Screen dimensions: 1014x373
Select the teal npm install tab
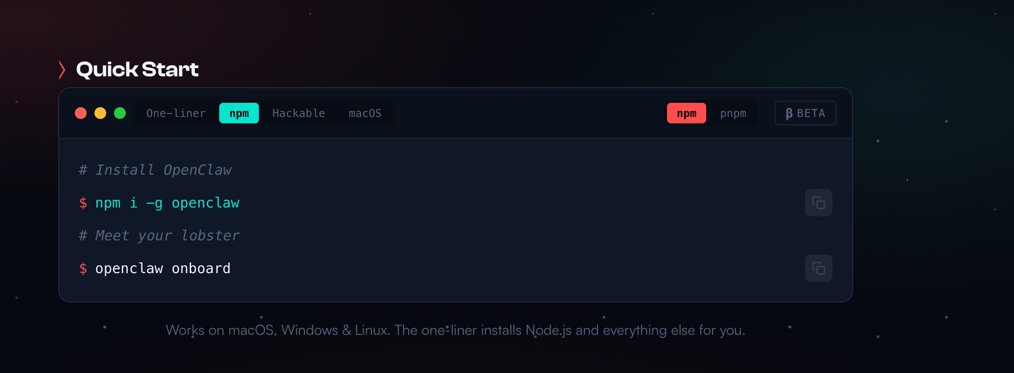(239, 114)
